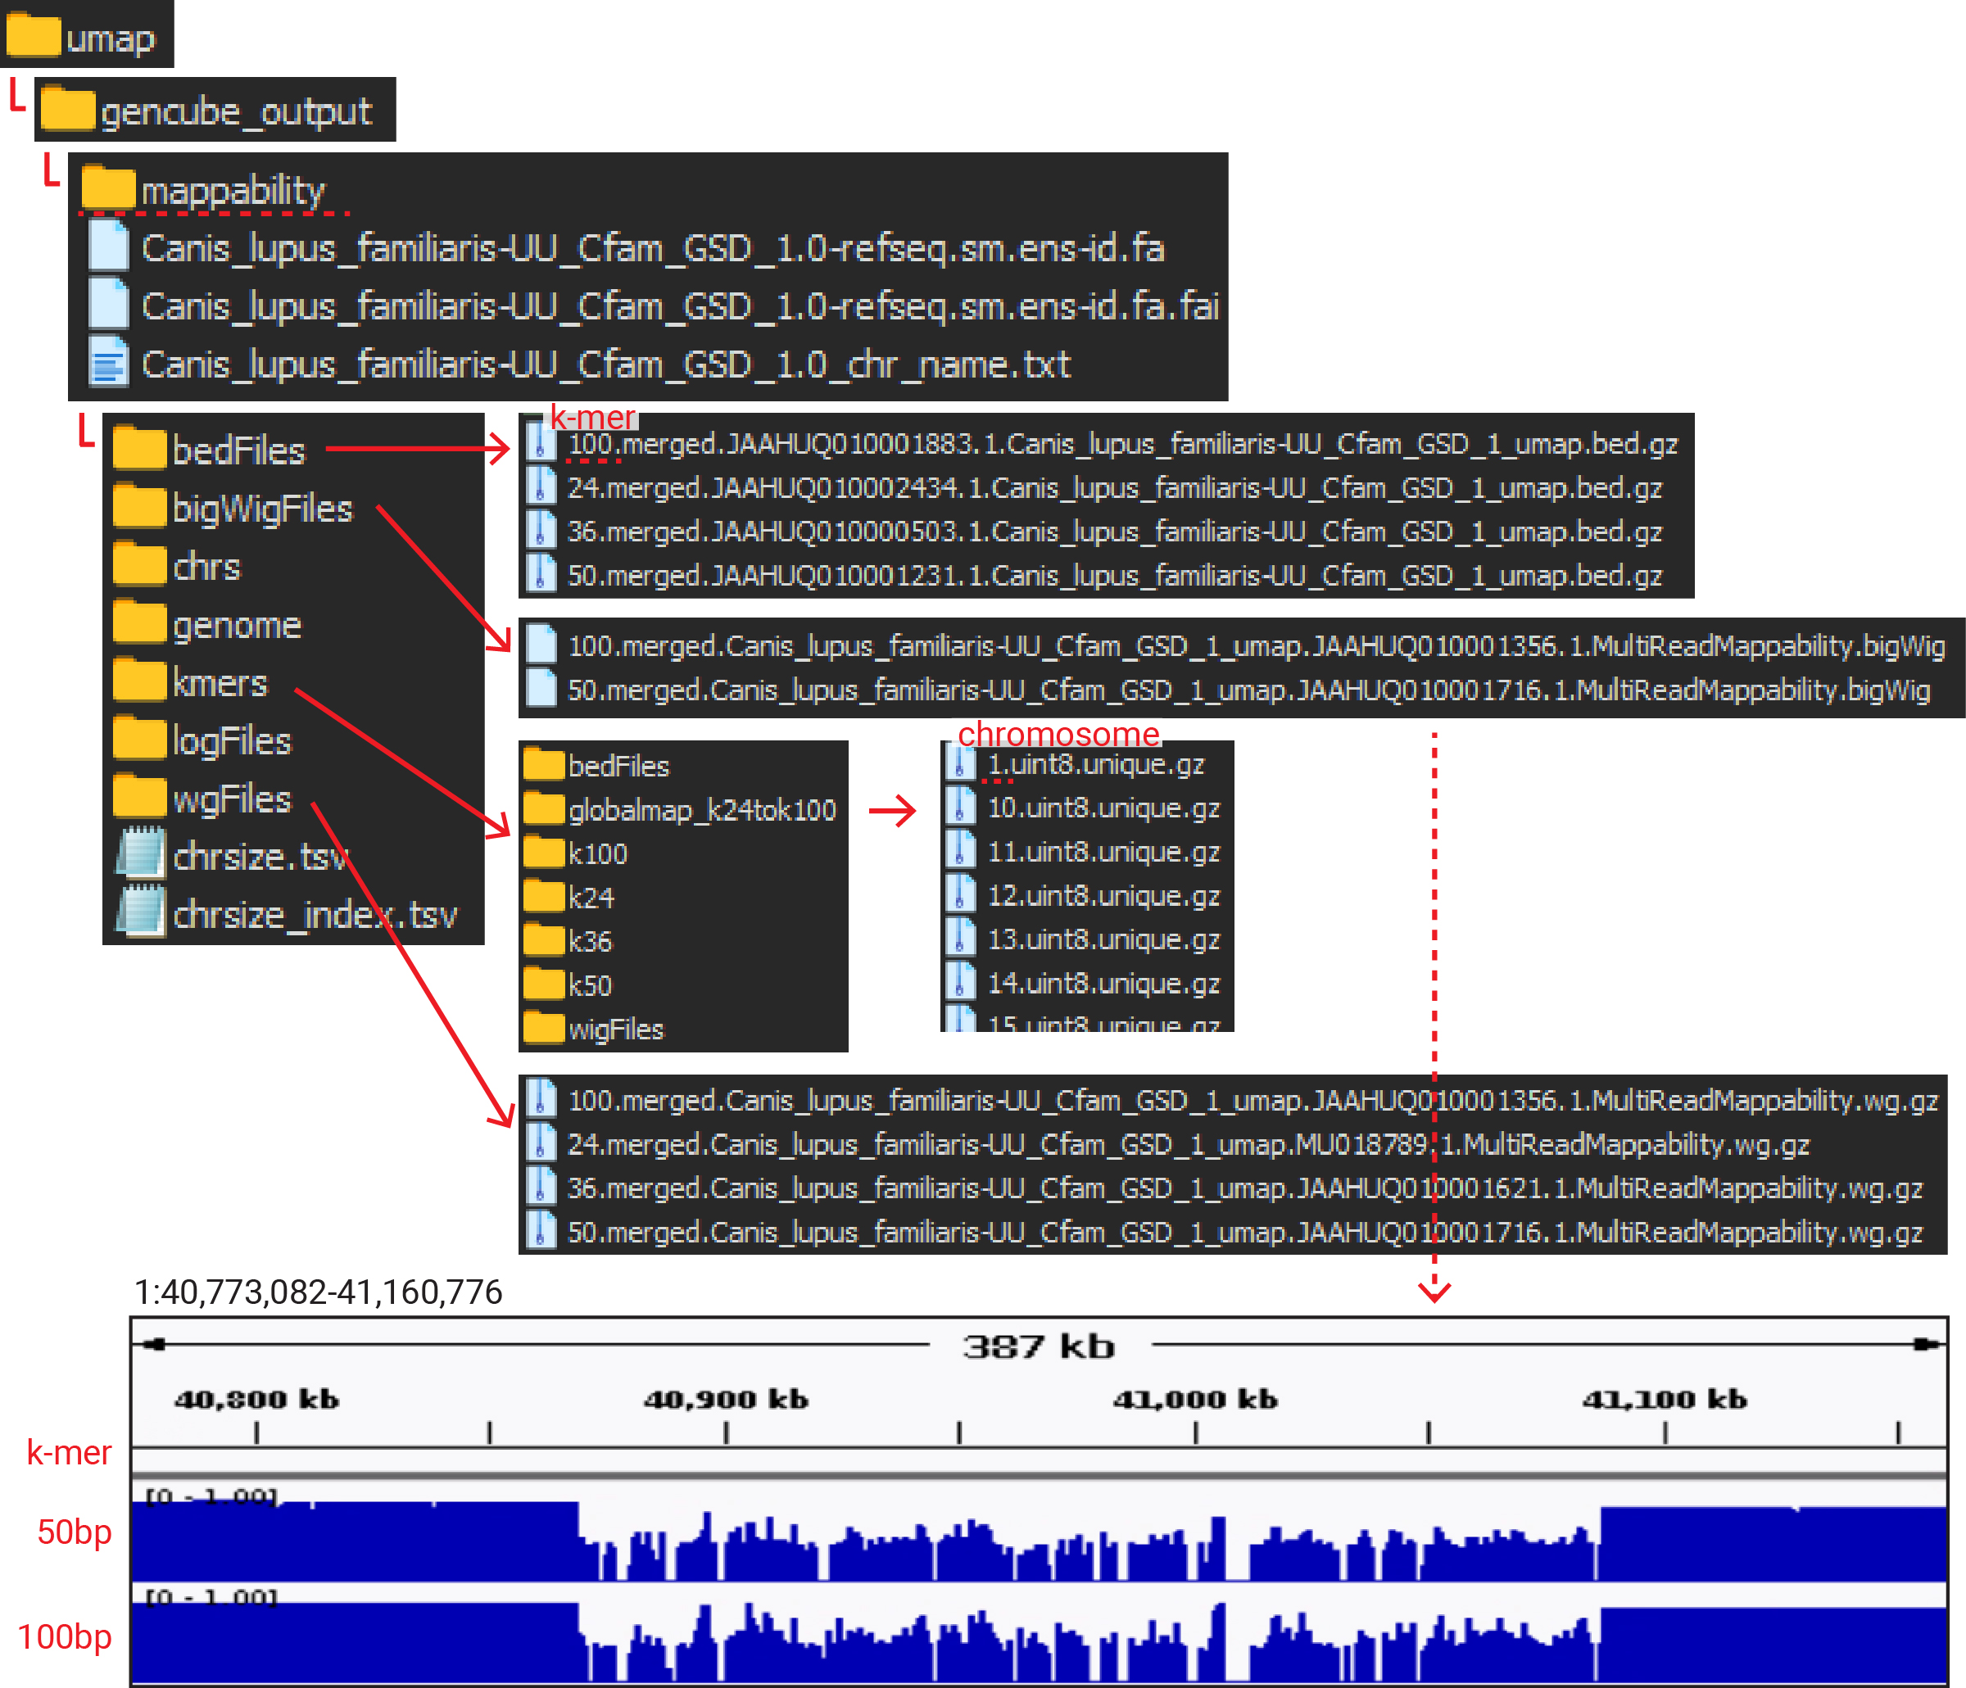Select the refseq.sm.ens-id.fa file icon

(108, 245)
